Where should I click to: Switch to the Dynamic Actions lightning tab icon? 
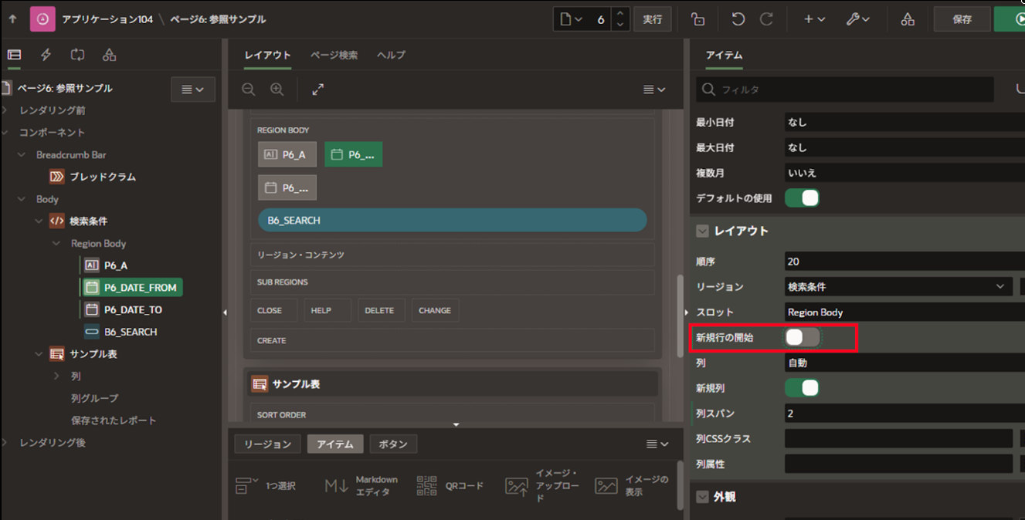(x=46, y=55)
